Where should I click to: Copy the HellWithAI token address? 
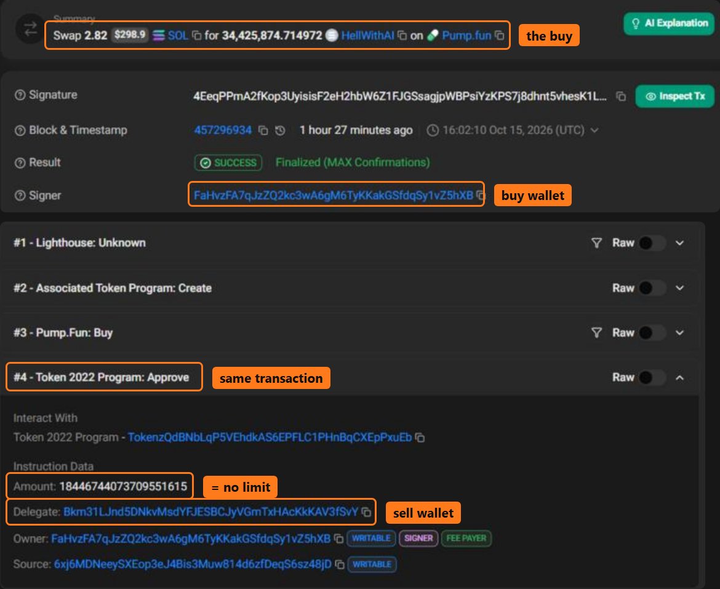point(402,35)
